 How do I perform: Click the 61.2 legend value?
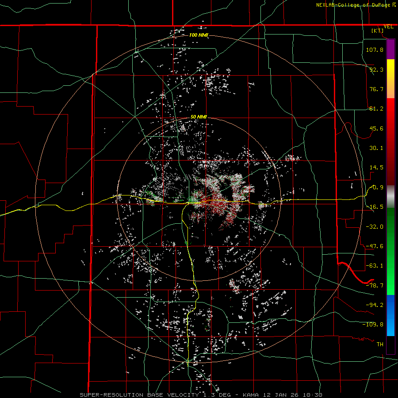376,109
